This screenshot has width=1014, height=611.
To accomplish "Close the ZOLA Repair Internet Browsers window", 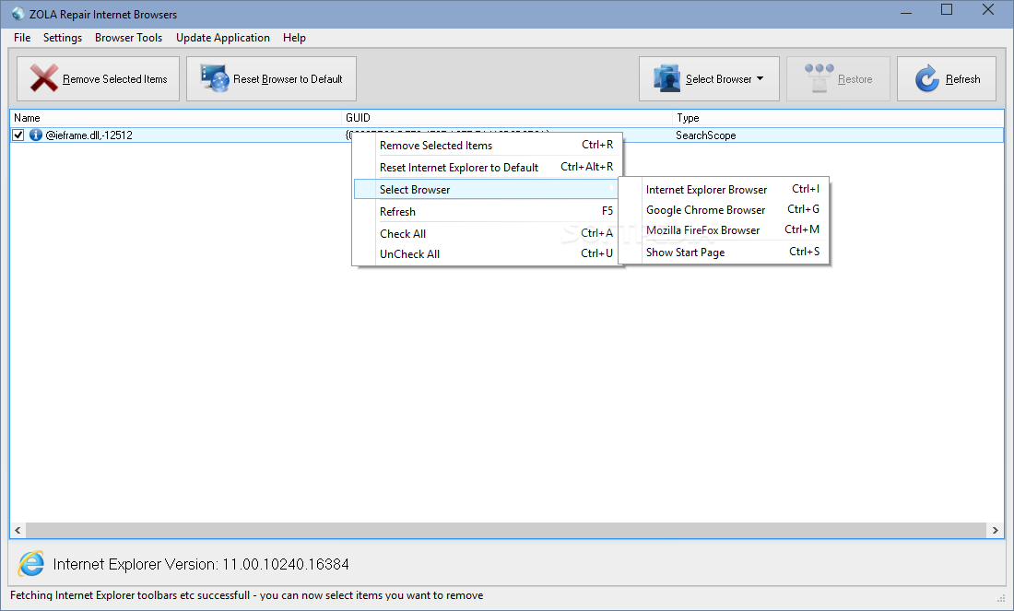I will 988,10.
